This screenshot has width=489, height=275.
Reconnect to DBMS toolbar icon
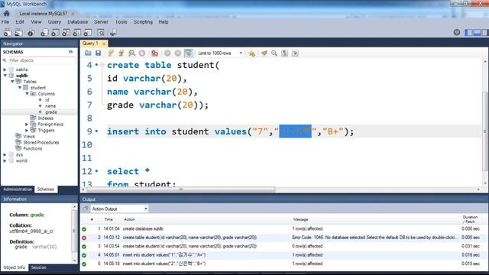click(113, 32)
